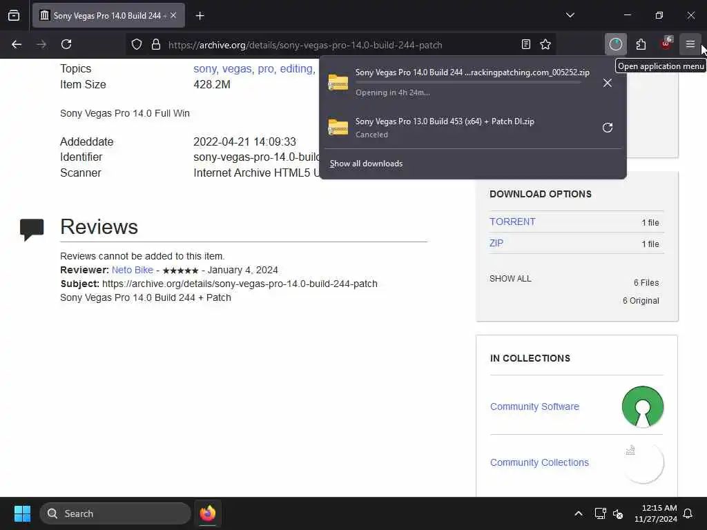Open the 'editing' topic link
Viewport: 707px width, 530px height.
[296, 68]
